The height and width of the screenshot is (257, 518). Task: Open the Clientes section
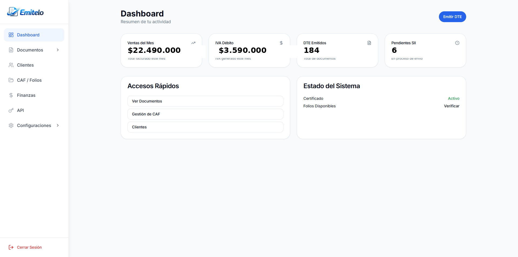coord(25,65)
